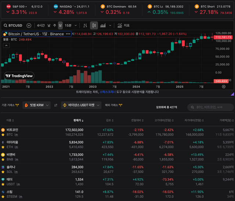This screenshot has width=235, height=201.
Task: Toggle ETH favorite star
Action: [x=3, y=147]
